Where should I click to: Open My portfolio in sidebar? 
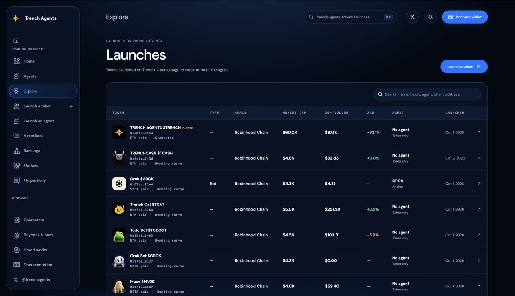coord(43,181)
